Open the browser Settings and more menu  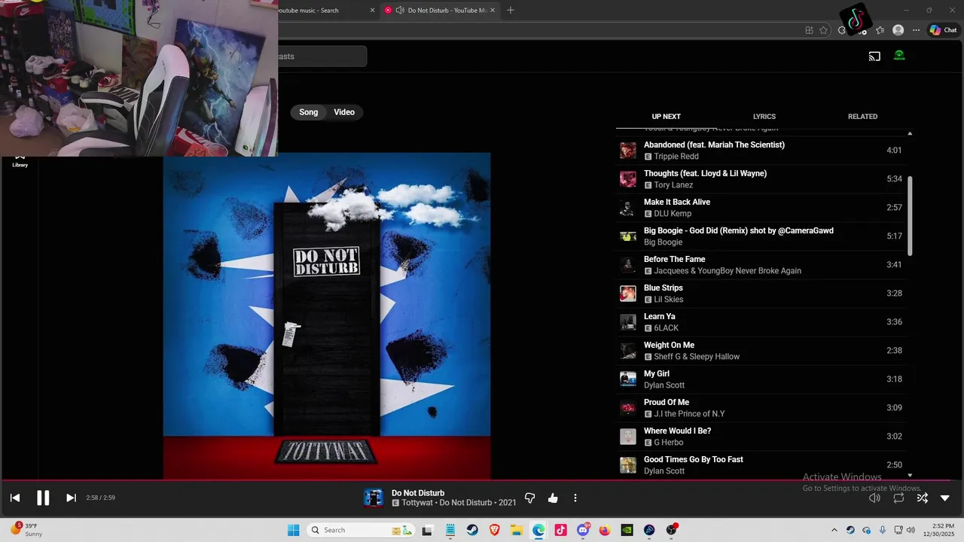tap(916, 30)
